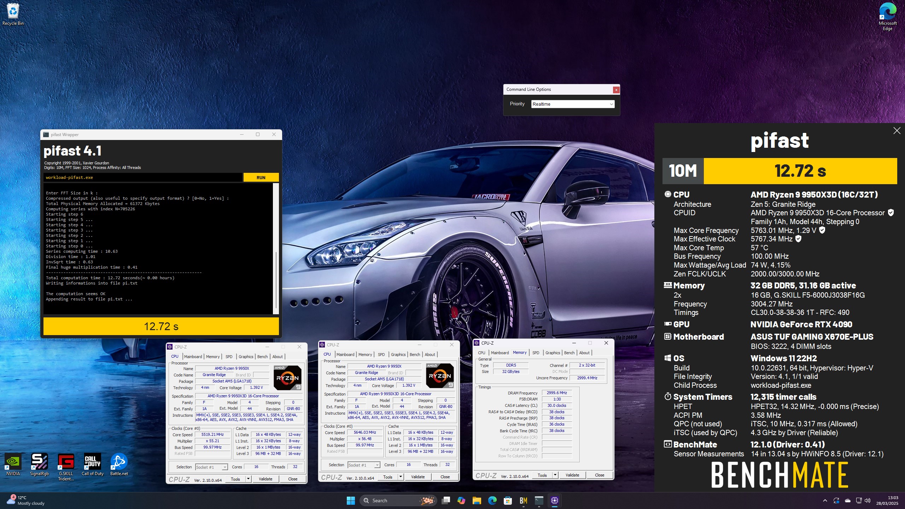Click Tools button in left CPU-Z window

pos(235,479)
